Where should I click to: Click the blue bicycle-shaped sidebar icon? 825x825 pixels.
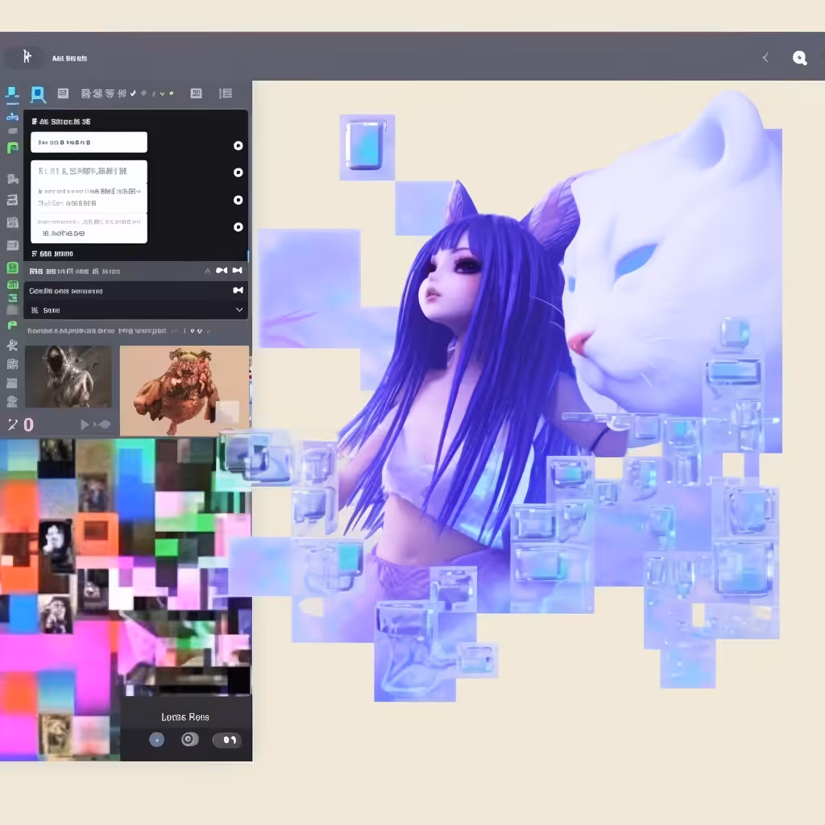(x=13, y=117)
